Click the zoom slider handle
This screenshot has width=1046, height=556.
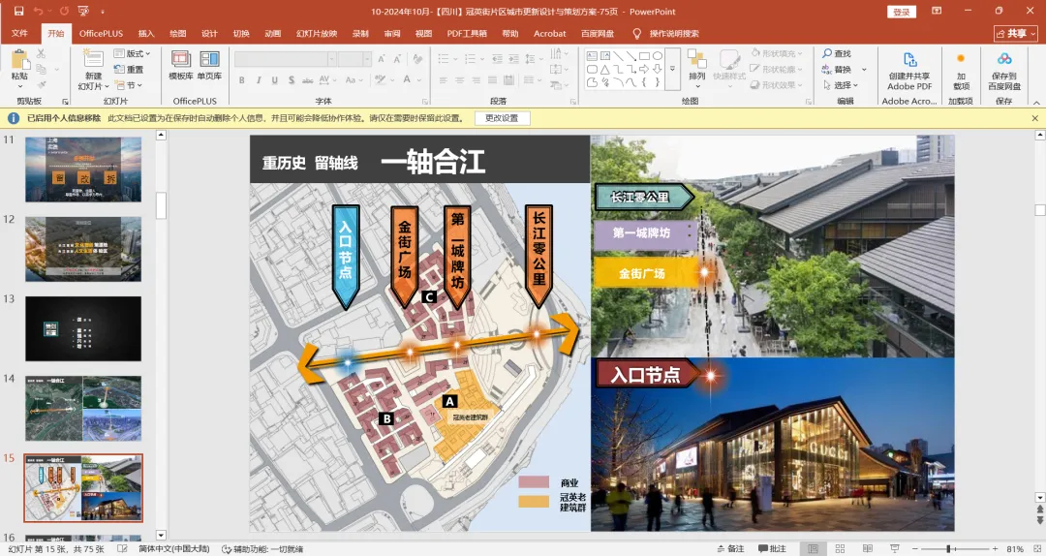click(948, 548)
